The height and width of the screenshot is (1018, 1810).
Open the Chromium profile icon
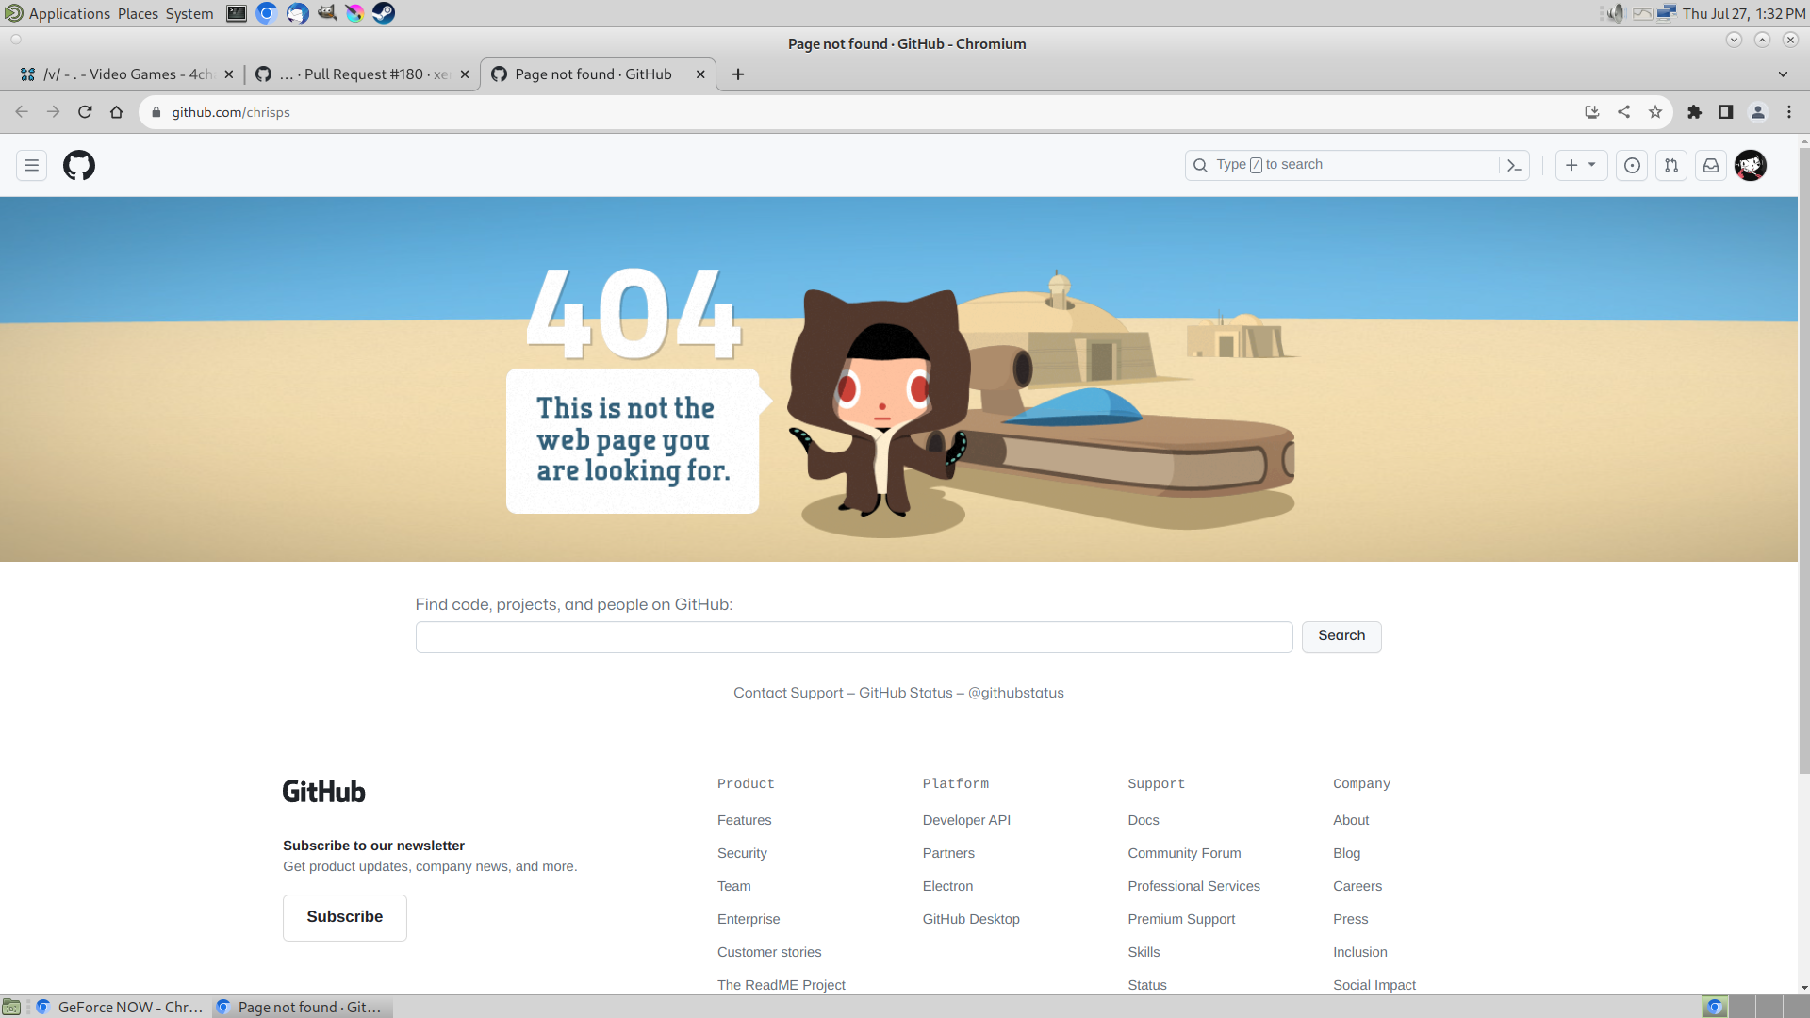[1758, 112]
